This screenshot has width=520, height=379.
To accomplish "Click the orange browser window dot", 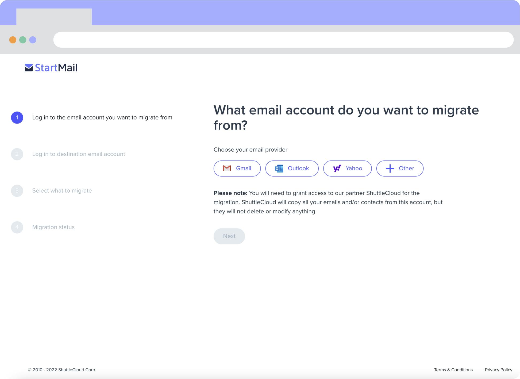I will (x=12, y=40).
